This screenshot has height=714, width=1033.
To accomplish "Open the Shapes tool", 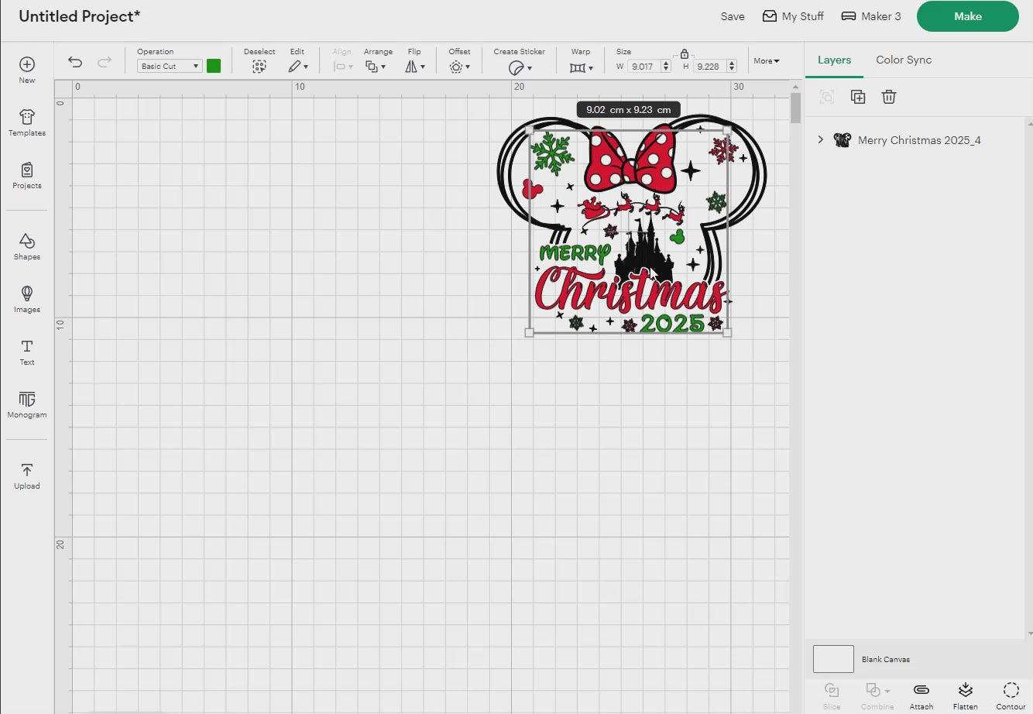I will pyautogui.click(x=27, y=246).
